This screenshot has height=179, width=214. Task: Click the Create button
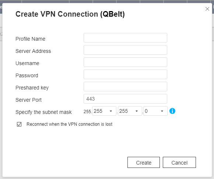pos(144,162)
